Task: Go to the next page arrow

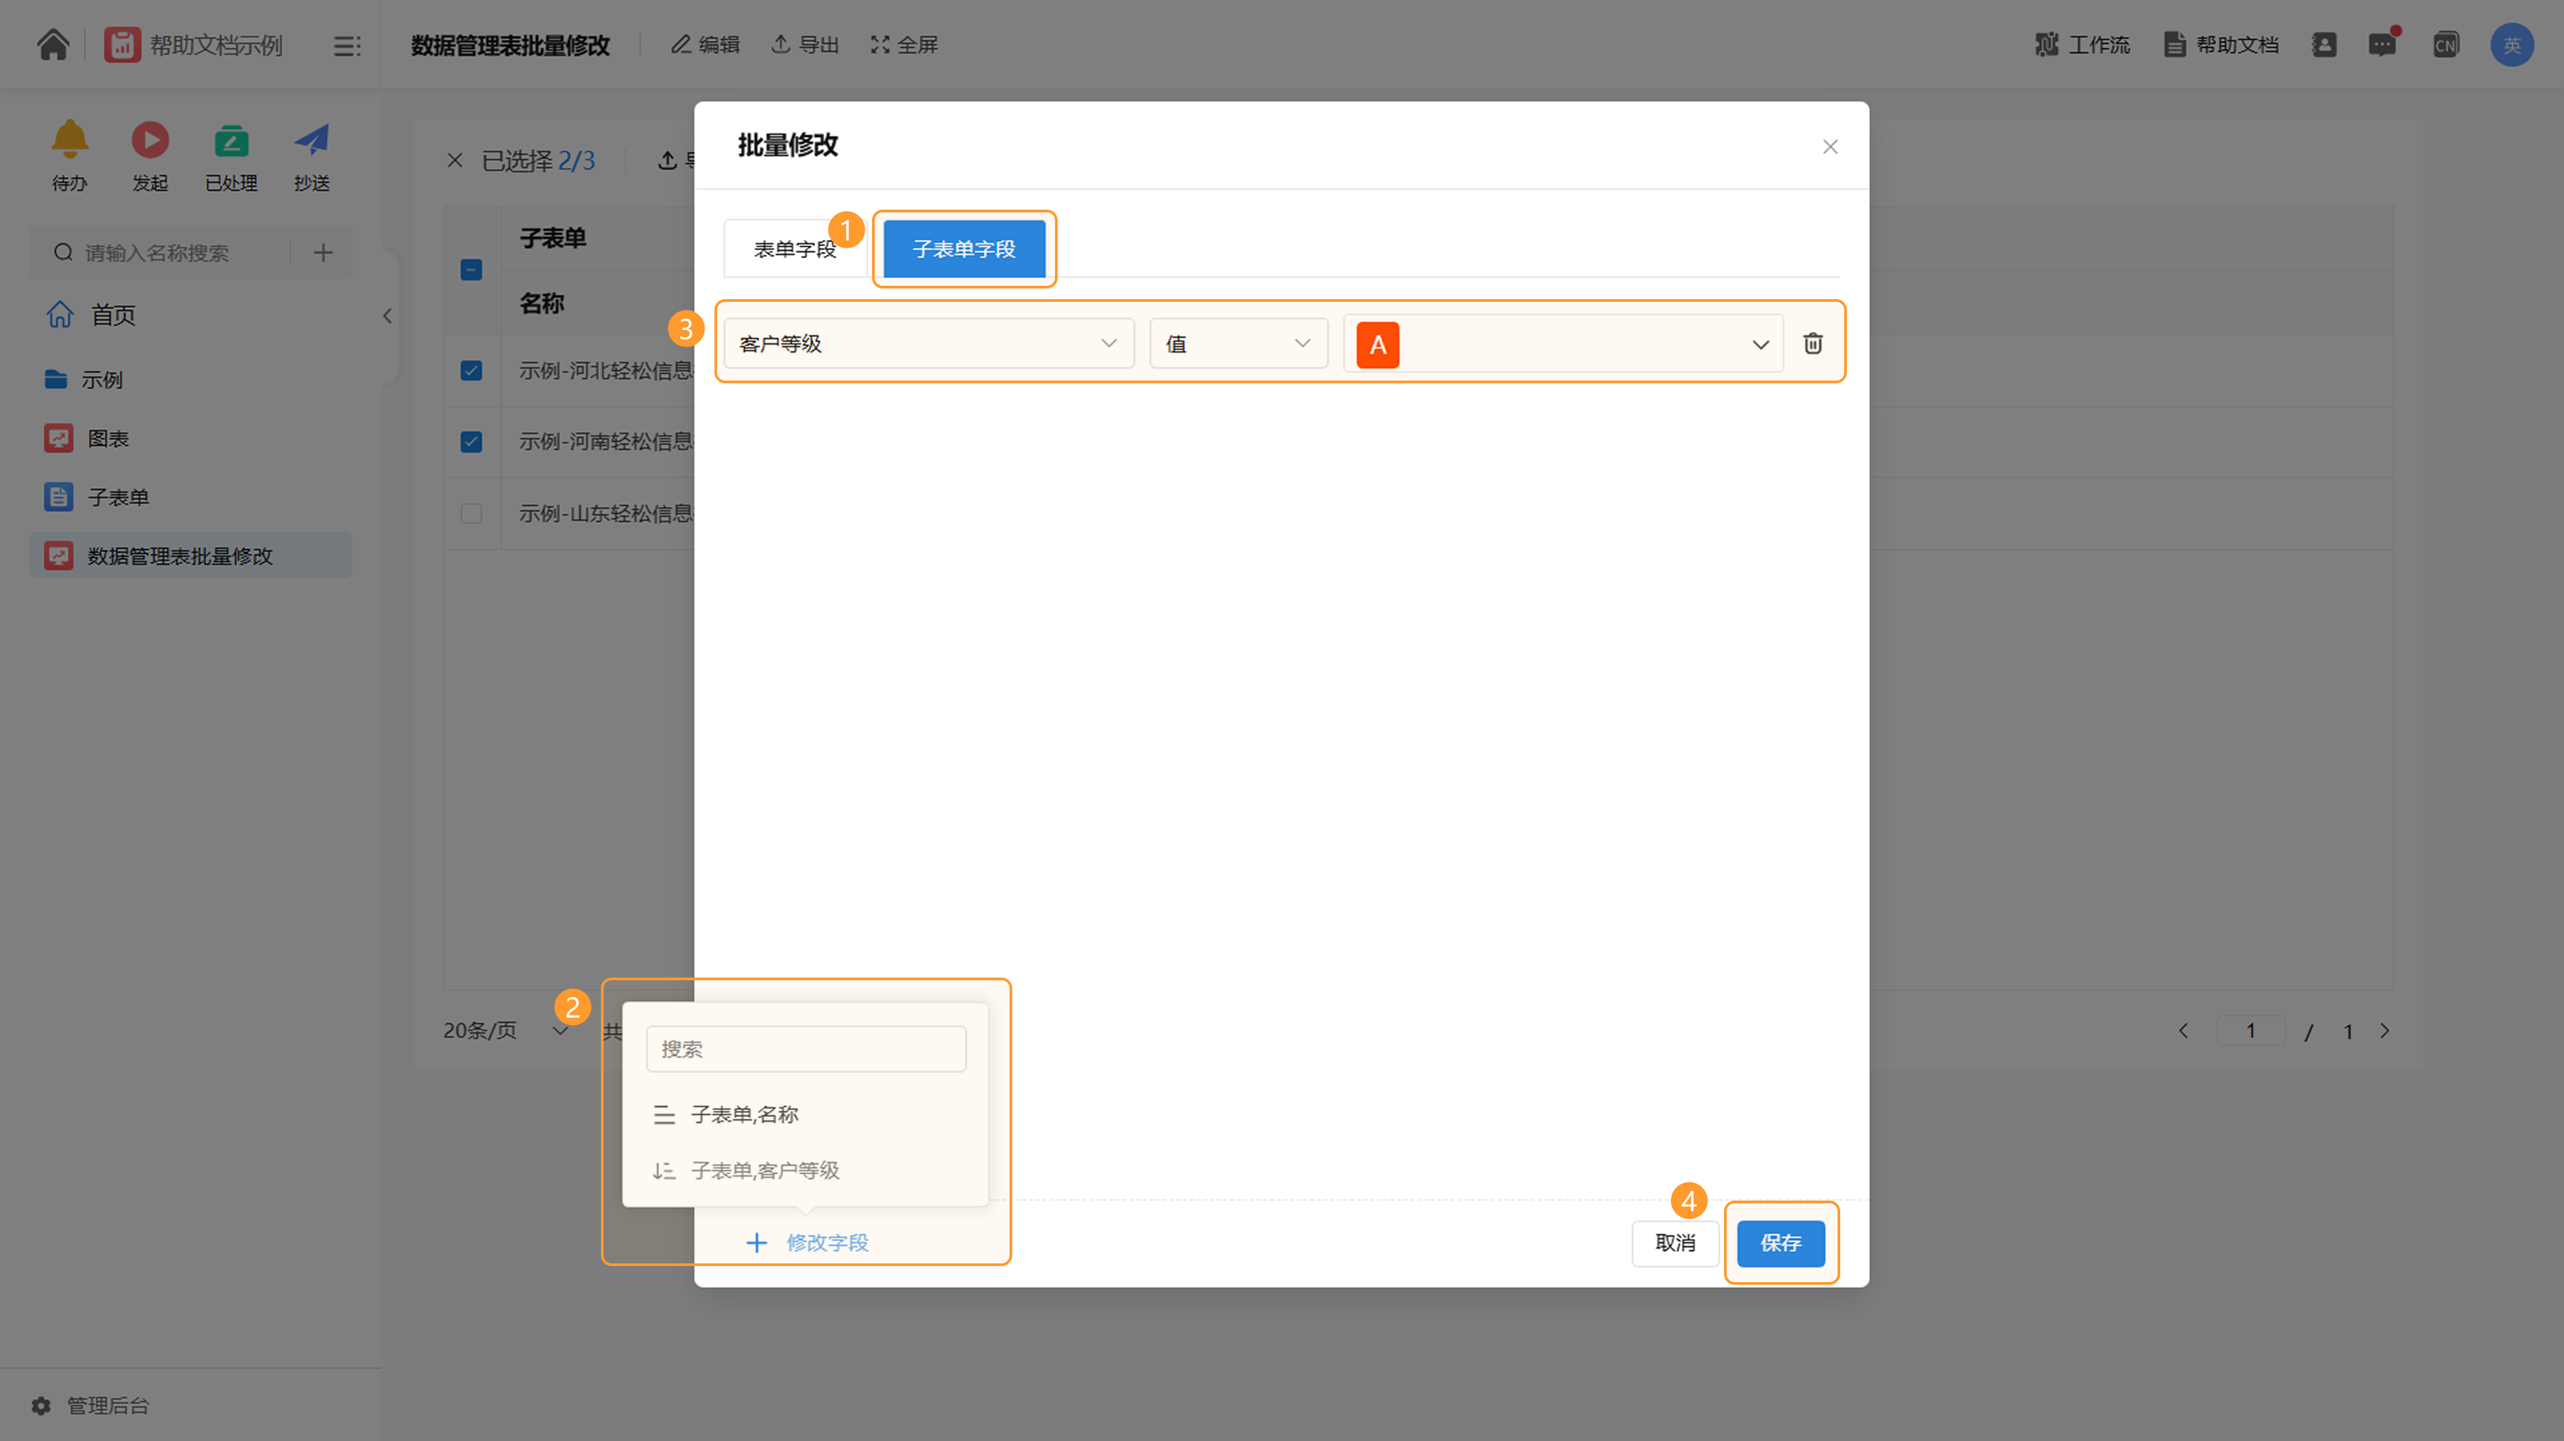Action: coord(2385,1031)
